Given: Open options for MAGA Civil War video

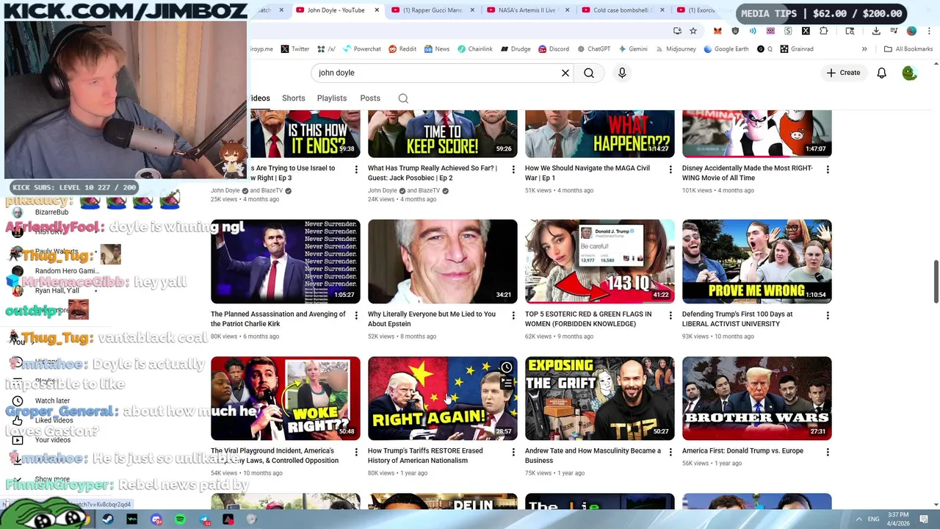Looking at the screenshot, I should pos(670,169).
